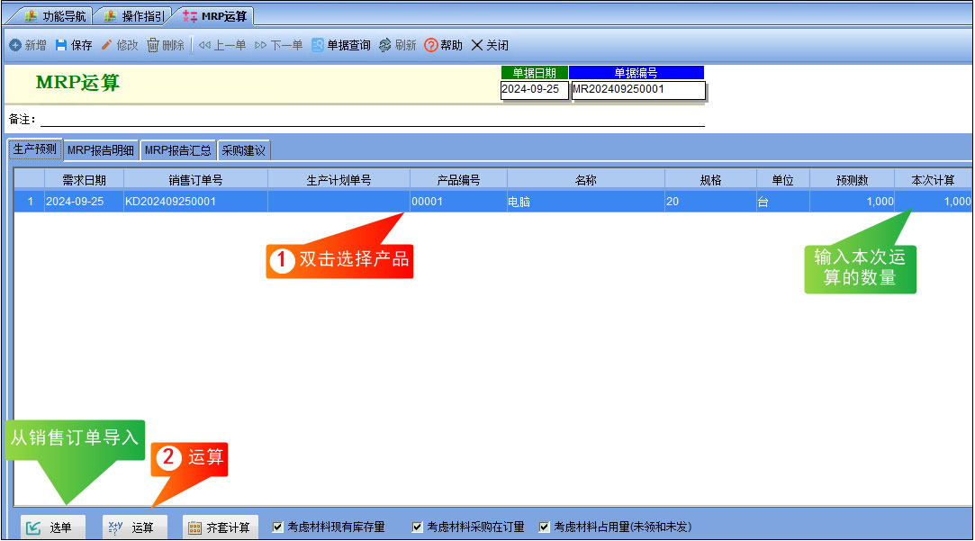Toggle 考虑材料采购在订量 checkbox
The height and width of the screenshot is (541, 975).
pyautogui.click(x=417, y=527)
